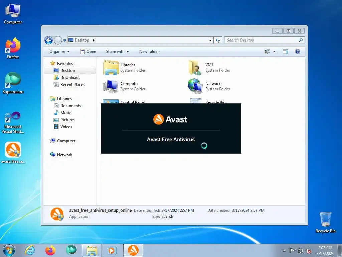Click the network tray icon

coord(300,251)
